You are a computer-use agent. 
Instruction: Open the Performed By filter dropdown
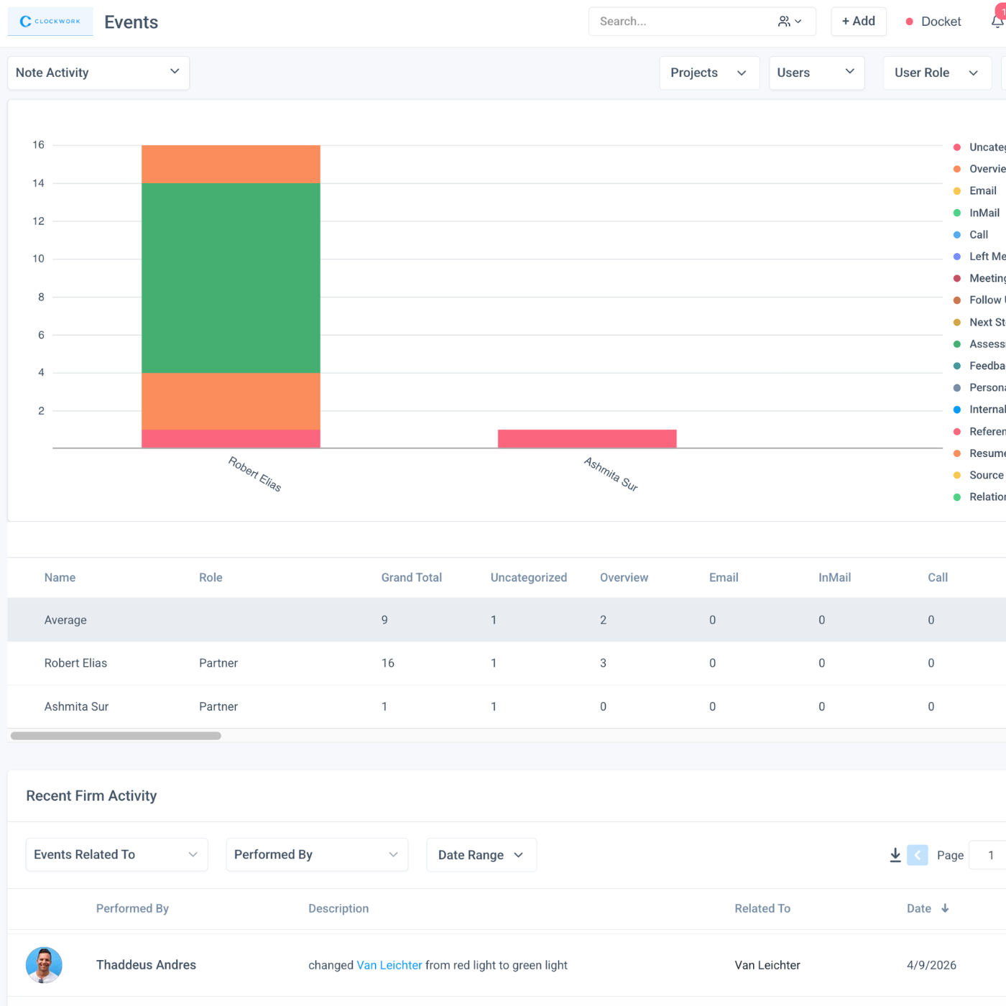pyautogui.click(x=316, y=854)
